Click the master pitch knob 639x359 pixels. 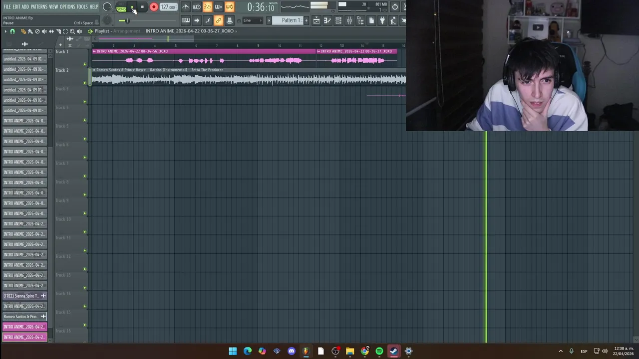pos(107,20)
